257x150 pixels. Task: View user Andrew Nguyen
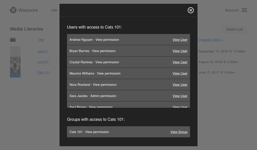pos(180,40)
